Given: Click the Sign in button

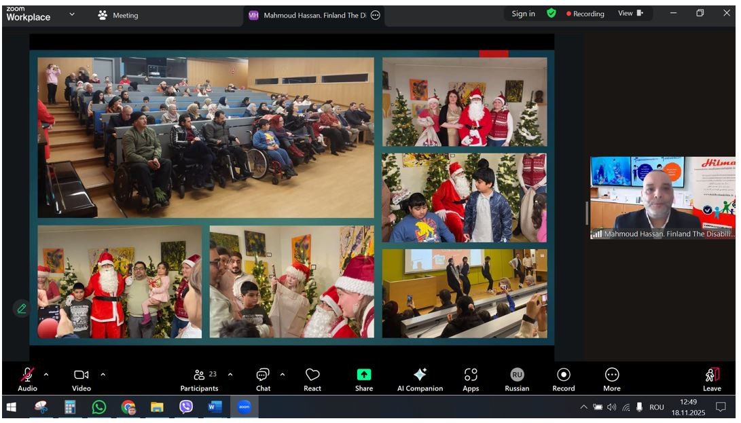Looking at the screenshot, I should tap(523, 14).
